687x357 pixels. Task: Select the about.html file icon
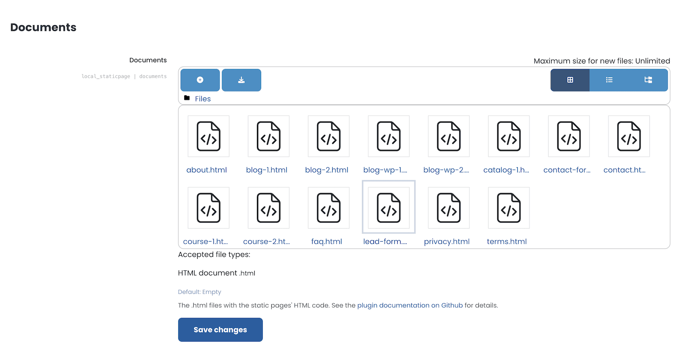pyautogui.click(x=209, y=136)
